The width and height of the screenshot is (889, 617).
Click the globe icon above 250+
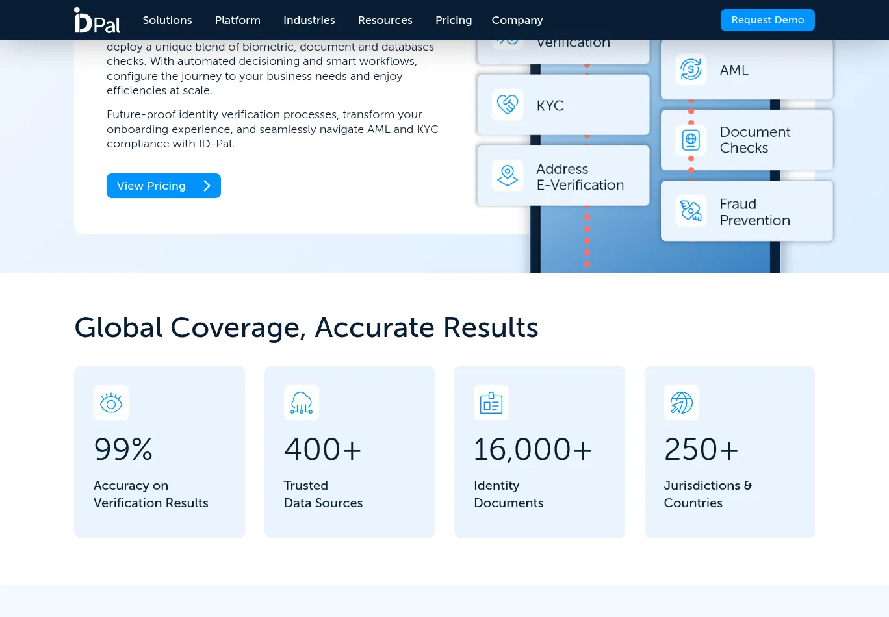pos(681,403)
